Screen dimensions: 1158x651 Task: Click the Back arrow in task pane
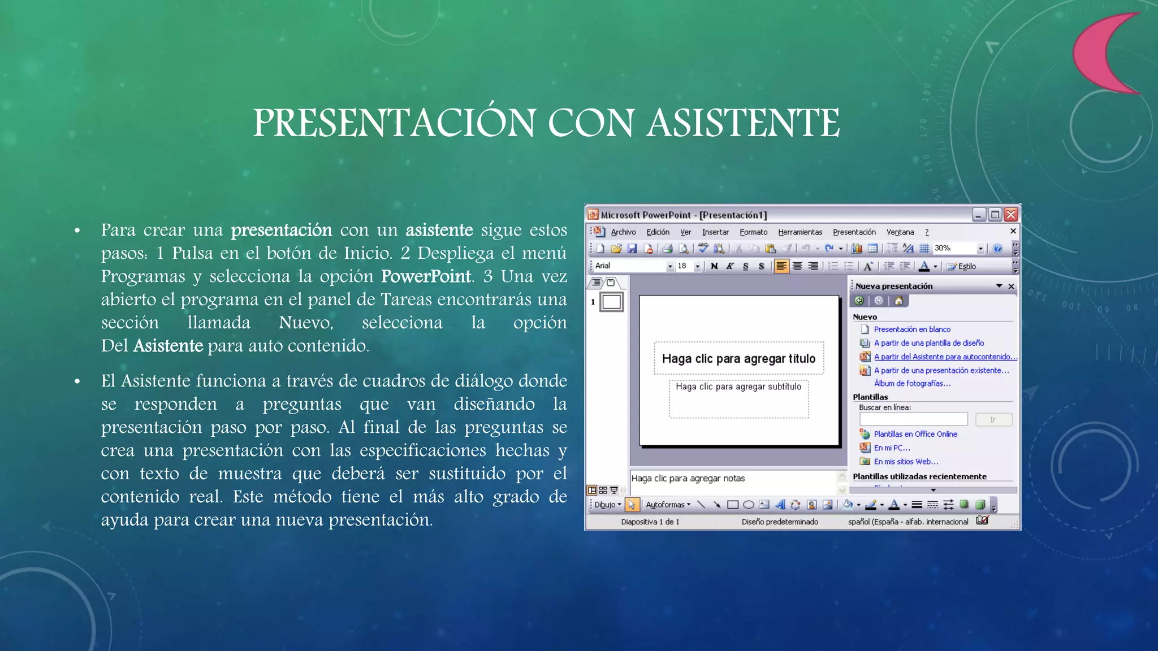(x=859, y=301)
